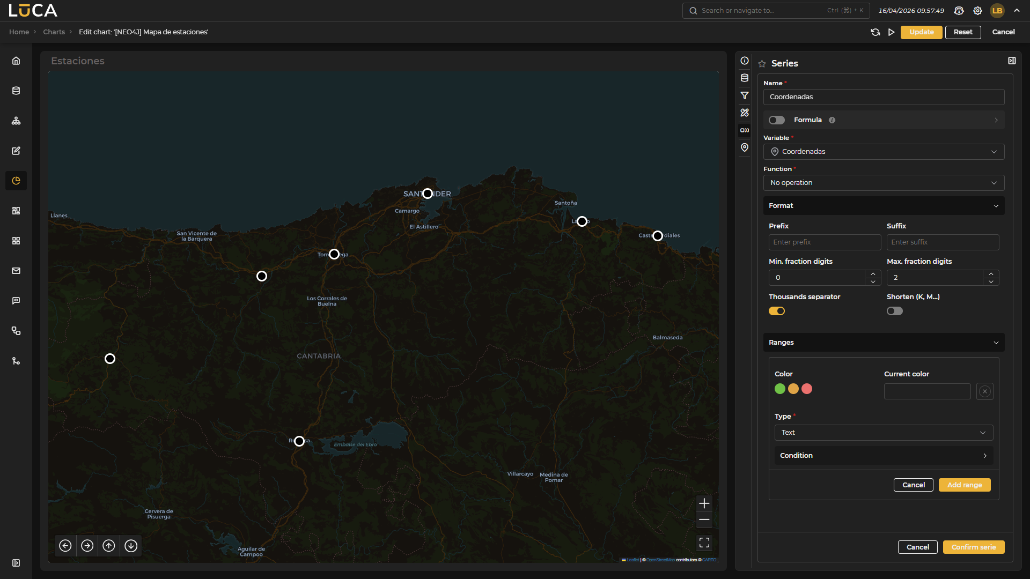1030x579 pixels.
Task: Click the Formula info icon
Action: pos(832,120)
